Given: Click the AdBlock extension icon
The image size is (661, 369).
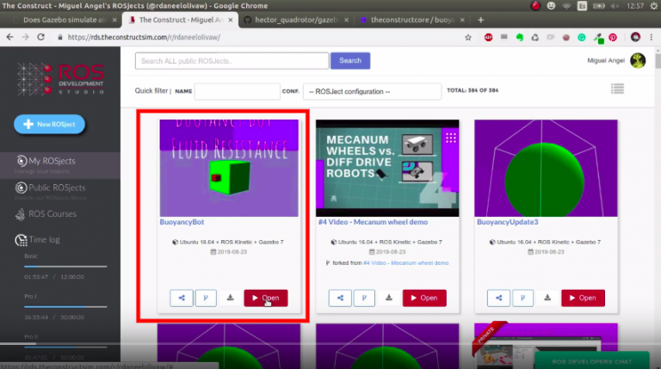Looking at the screenshot, I should (x=488, y=38).
